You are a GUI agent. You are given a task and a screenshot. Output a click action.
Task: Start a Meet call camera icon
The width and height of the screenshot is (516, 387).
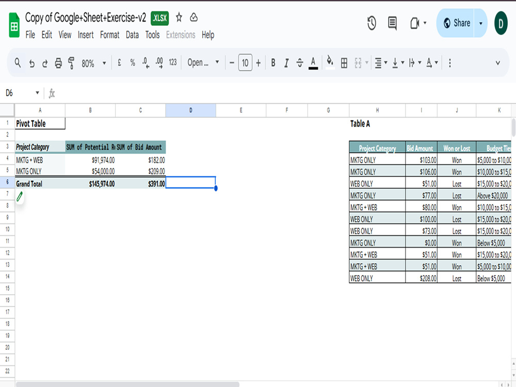415,23
